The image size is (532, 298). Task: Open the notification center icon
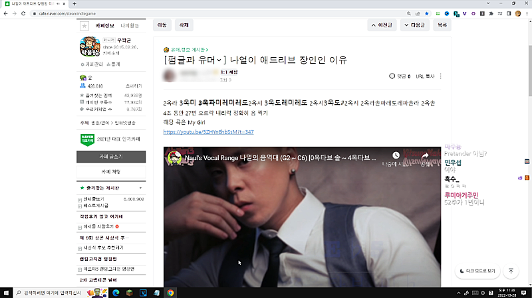click(524, 293)
